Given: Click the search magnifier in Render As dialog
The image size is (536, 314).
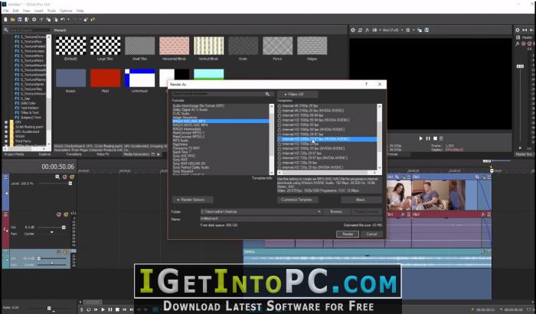Looking at the screenshot, I should pyautogui.click(x=267, y=94).
